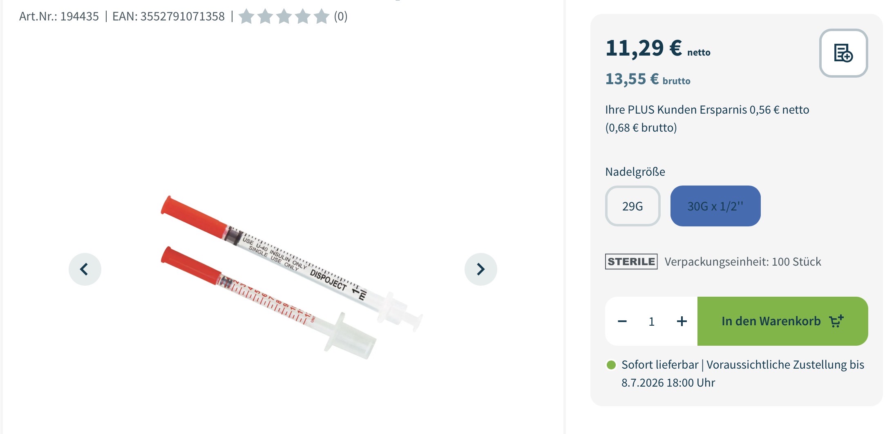Rate with the second star
This screenshot has height=434, width=885.
click(265, 17)
